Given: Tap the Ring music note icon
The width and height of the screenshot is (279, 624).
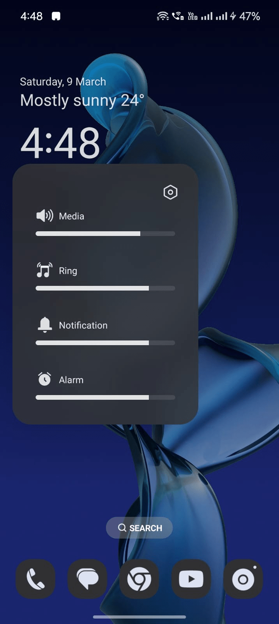Looking at the screenshot, I should click(44, 270).
